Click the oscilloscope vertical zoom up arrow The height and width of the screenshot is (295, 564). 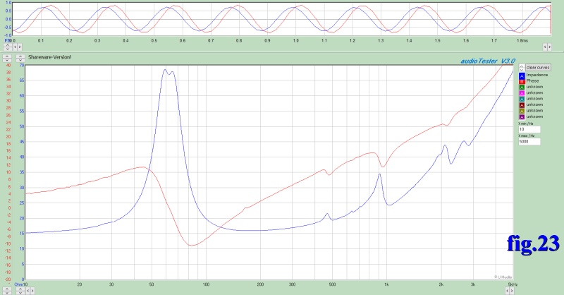[x=8, y=45]
